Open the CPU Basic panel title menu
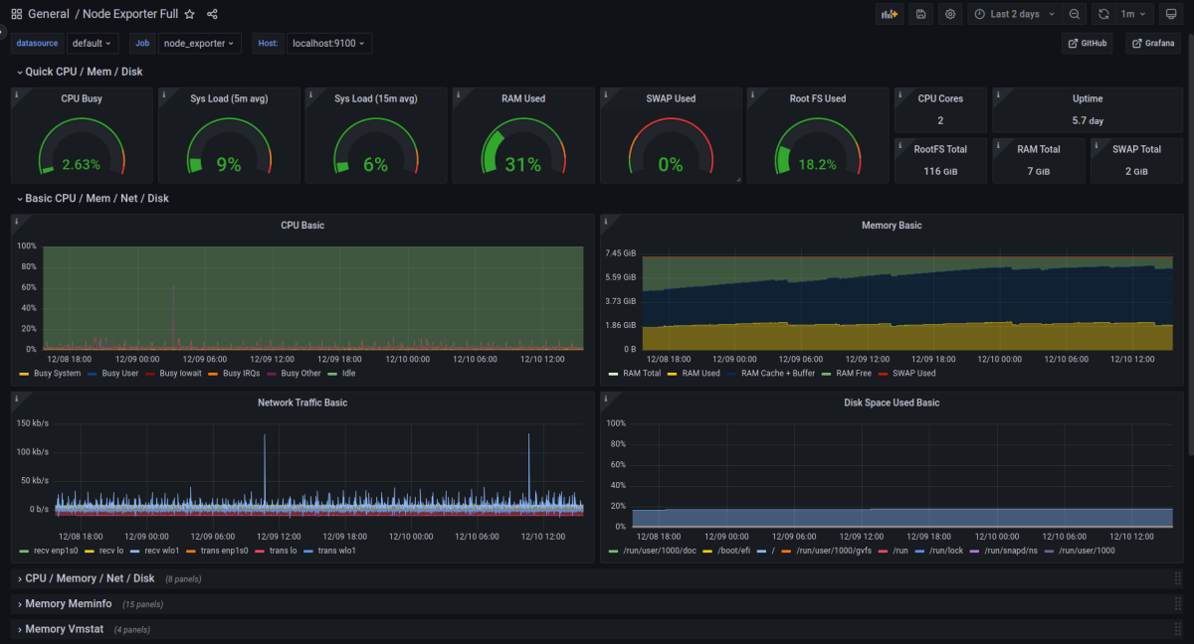 302,225
